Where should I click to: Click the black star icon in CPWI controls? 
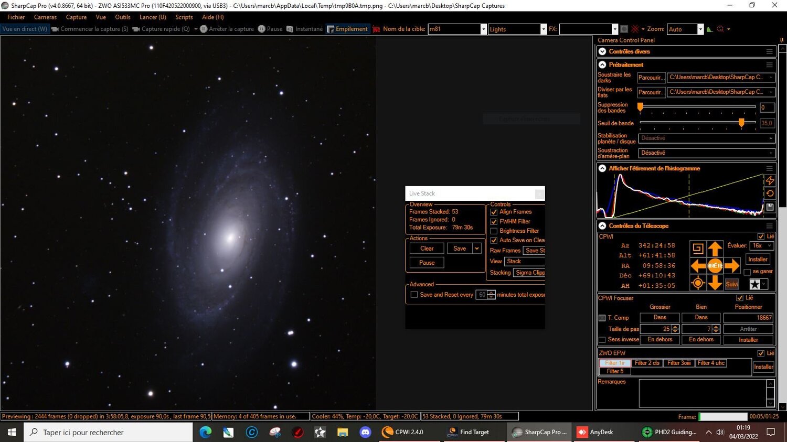pos(755,284)
